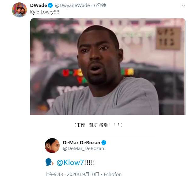Screen dimensions: 195x176
Task: Visit the @DwyaneWade handle
Action: [72, 5]
